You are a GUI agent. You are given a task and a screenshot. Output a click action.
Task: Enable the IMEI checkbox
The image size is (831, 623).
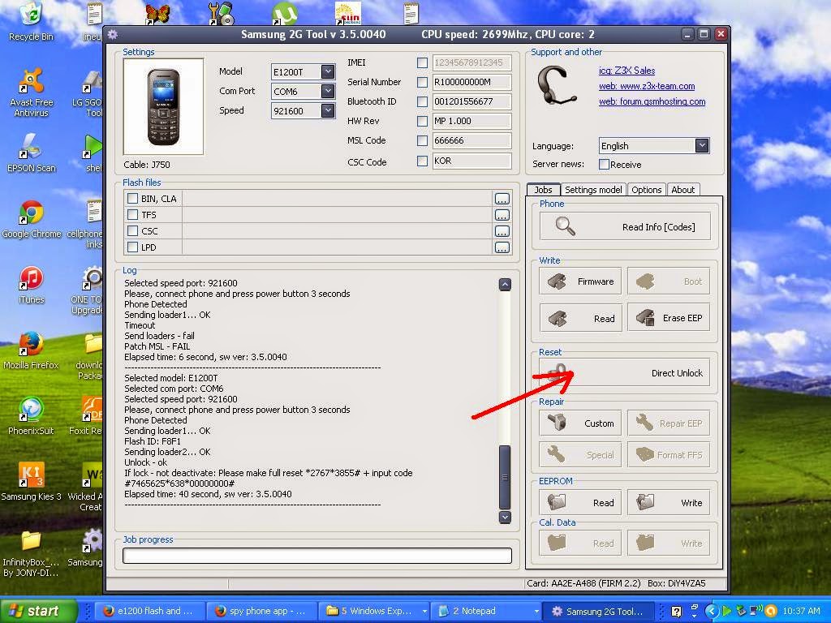pos(422,62)
